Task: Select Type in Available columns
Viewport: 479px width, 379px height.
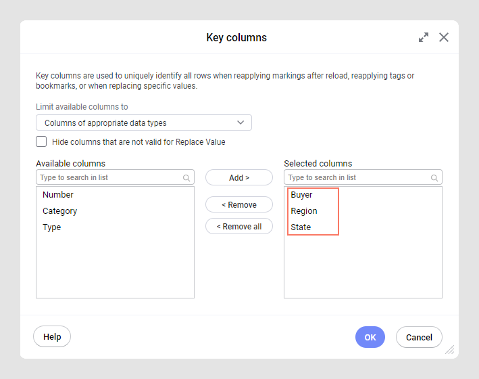Action: pyautogui.click(x=52, y=227)
